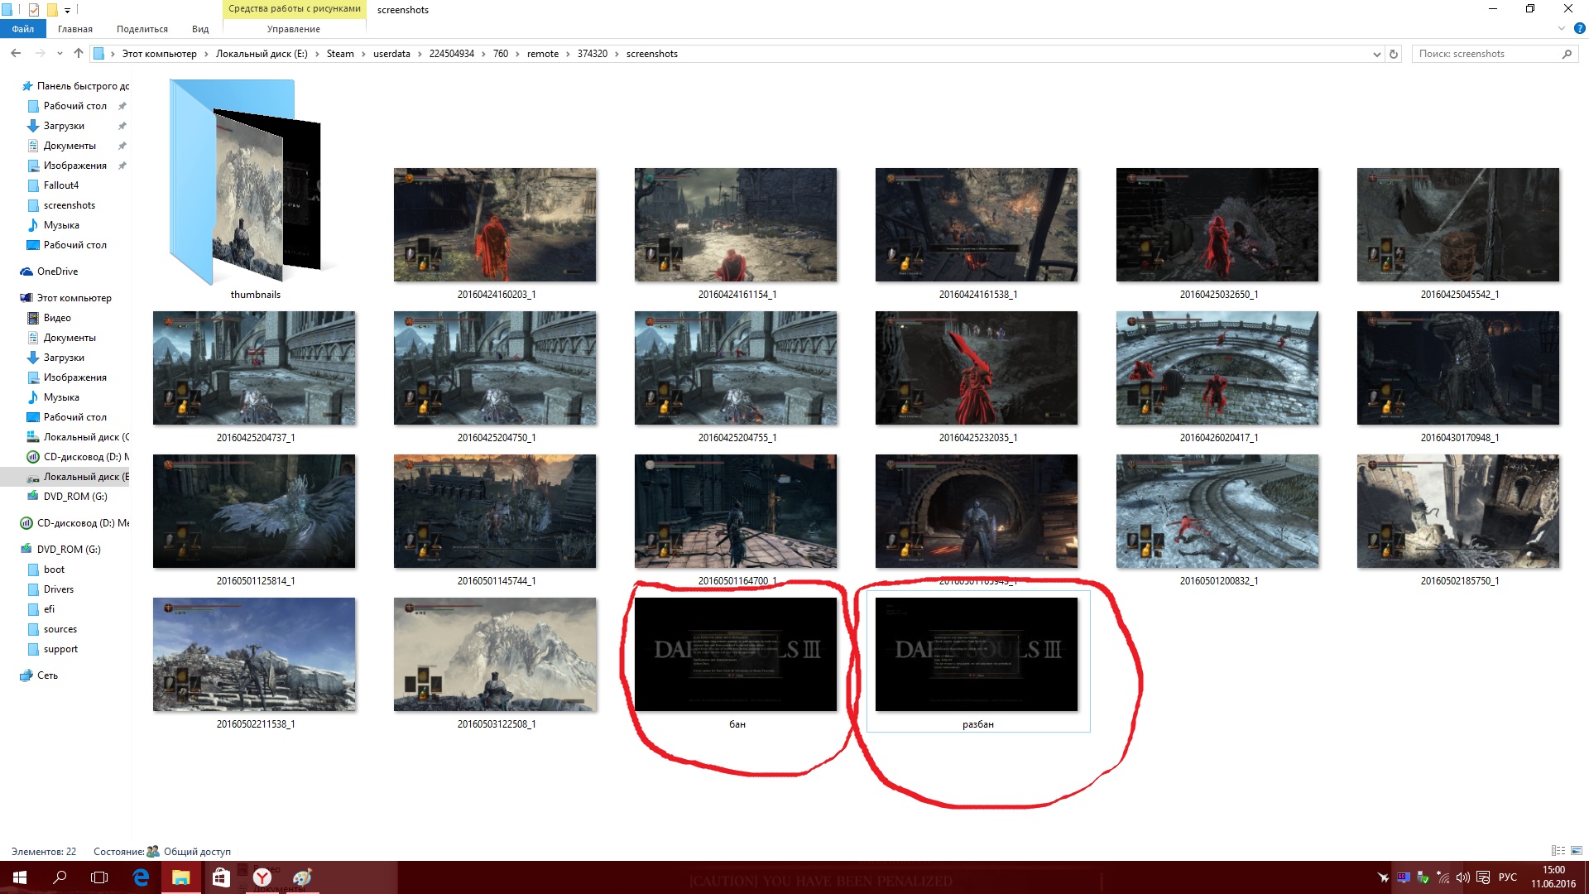The height and width of the screenshot is (894, 1589).
Task: Open volume control in system tray
Action: pos(1463,877)
